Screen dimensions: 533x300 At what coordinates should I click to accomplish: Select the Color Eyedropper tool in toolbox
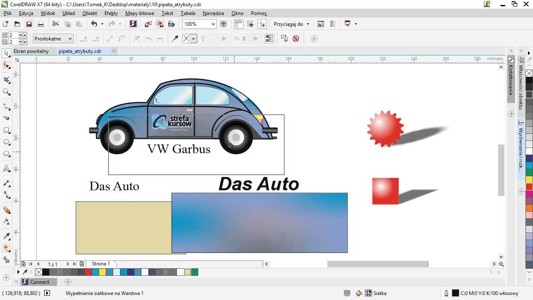pos(7,236)
